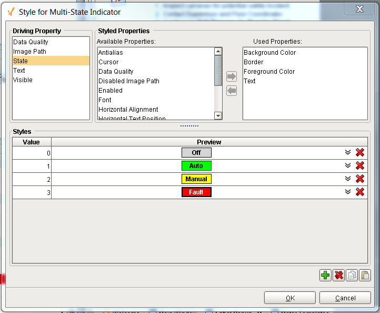
Task: Delete the Manual style row with red X
Action: click(360, 179)
